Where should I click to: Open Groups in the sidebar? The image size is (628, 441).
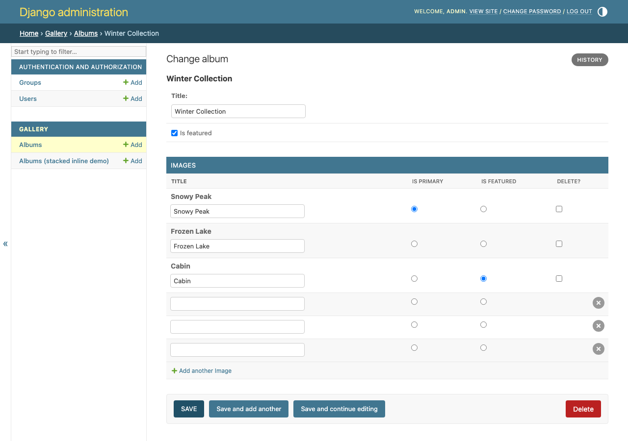tap(30, 82)
